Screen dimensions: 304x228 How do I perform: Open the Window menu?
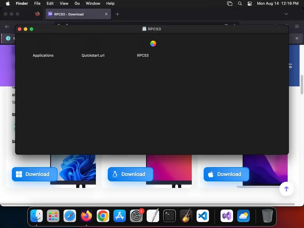click(x=93, y=3)
